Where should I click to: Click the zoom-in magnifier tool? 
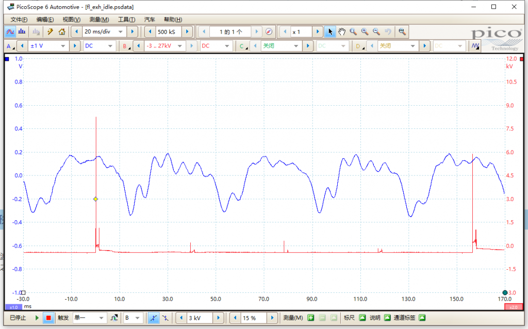coord(365,31)
